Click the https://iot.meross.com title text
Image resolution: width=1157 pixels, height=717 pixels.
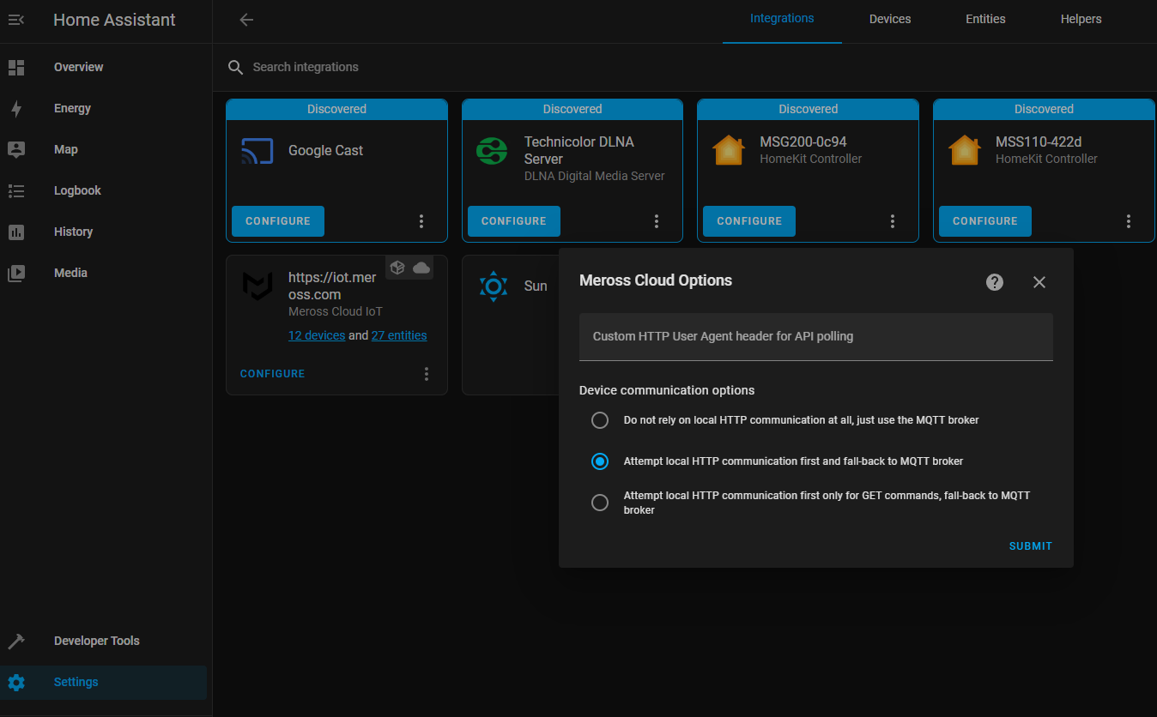332,286
